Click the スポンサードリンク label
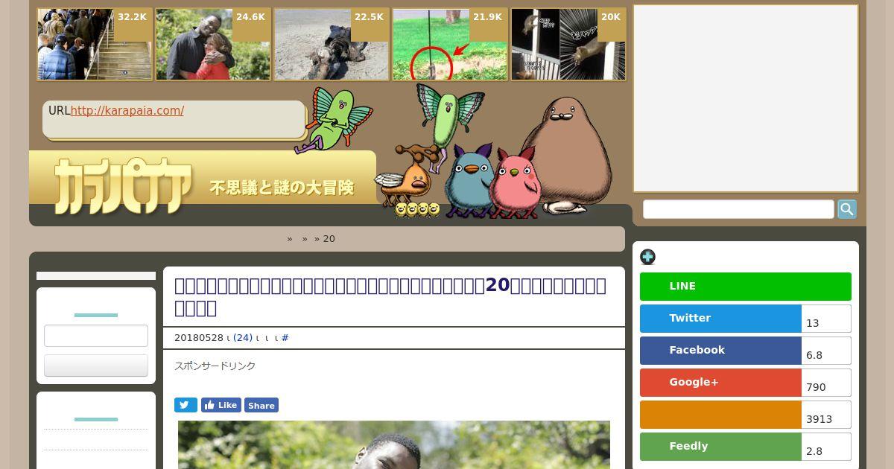 tap(215, 366)
